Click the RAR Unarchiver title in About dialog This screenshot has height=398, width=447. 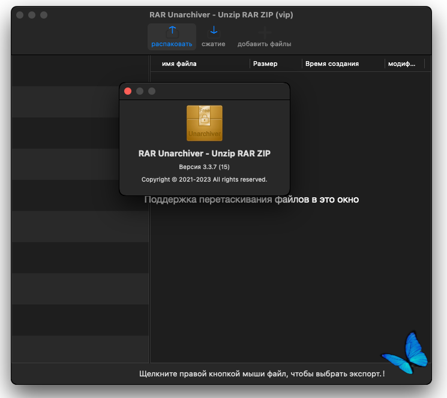[x=205, y=153]
